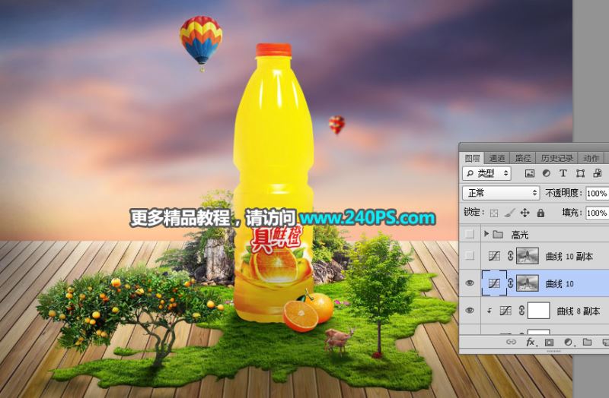The image size is (609, 398).
Task: Switch to the 路径 tab
Action: click(x=523, y=158)
